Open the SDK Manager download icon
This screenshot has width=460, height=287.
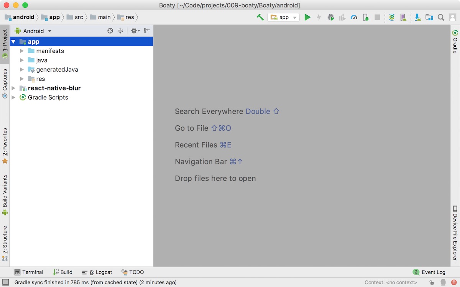click(x=417, y=17)
